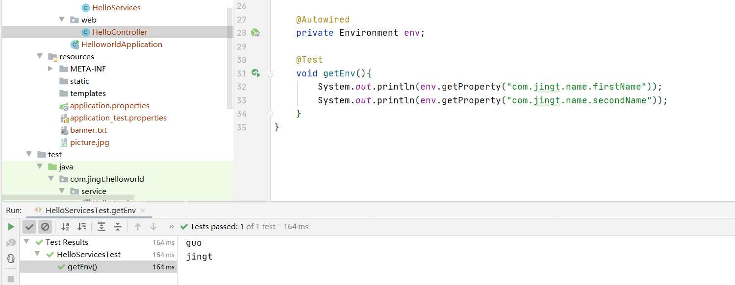Collapse the service package folder
The height and width of the screenshot is (285, 735).
62,191
